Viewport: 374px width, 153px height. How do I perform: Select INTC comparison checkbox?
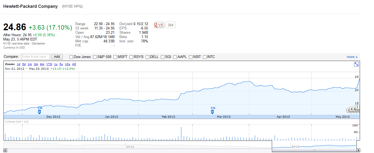pos(205,57)
